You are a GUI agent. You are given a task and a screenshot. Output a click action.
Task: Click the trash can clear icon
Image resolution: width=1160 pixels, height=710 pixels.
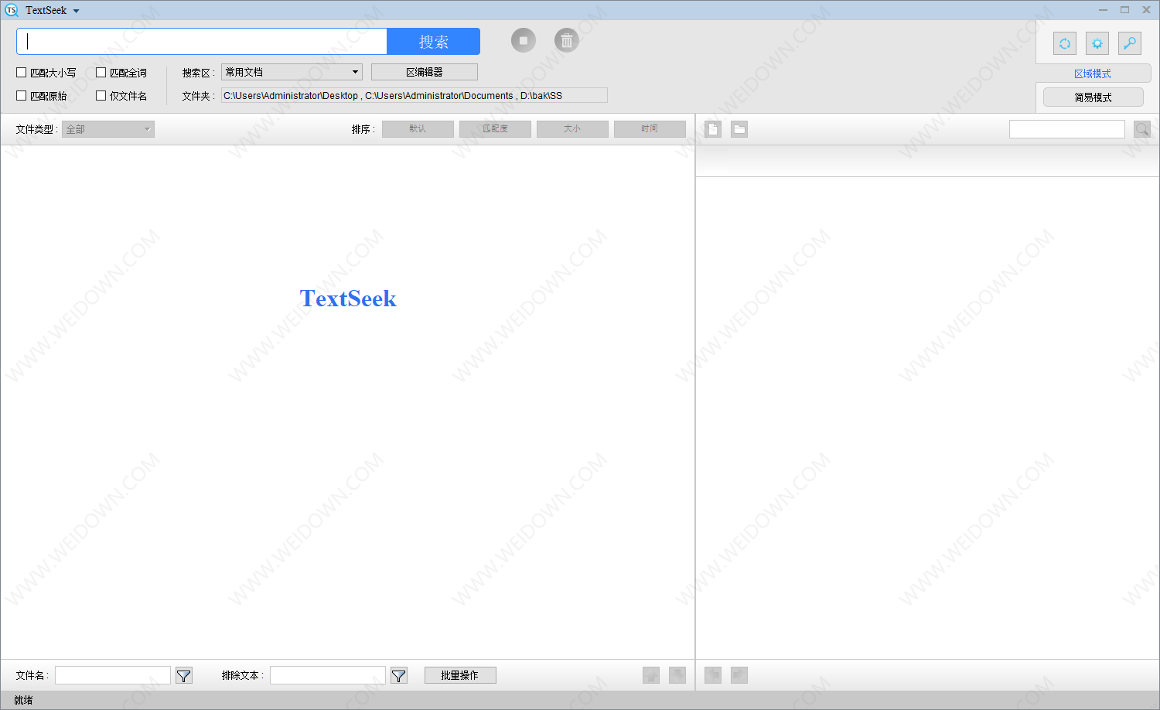(566, 40)
